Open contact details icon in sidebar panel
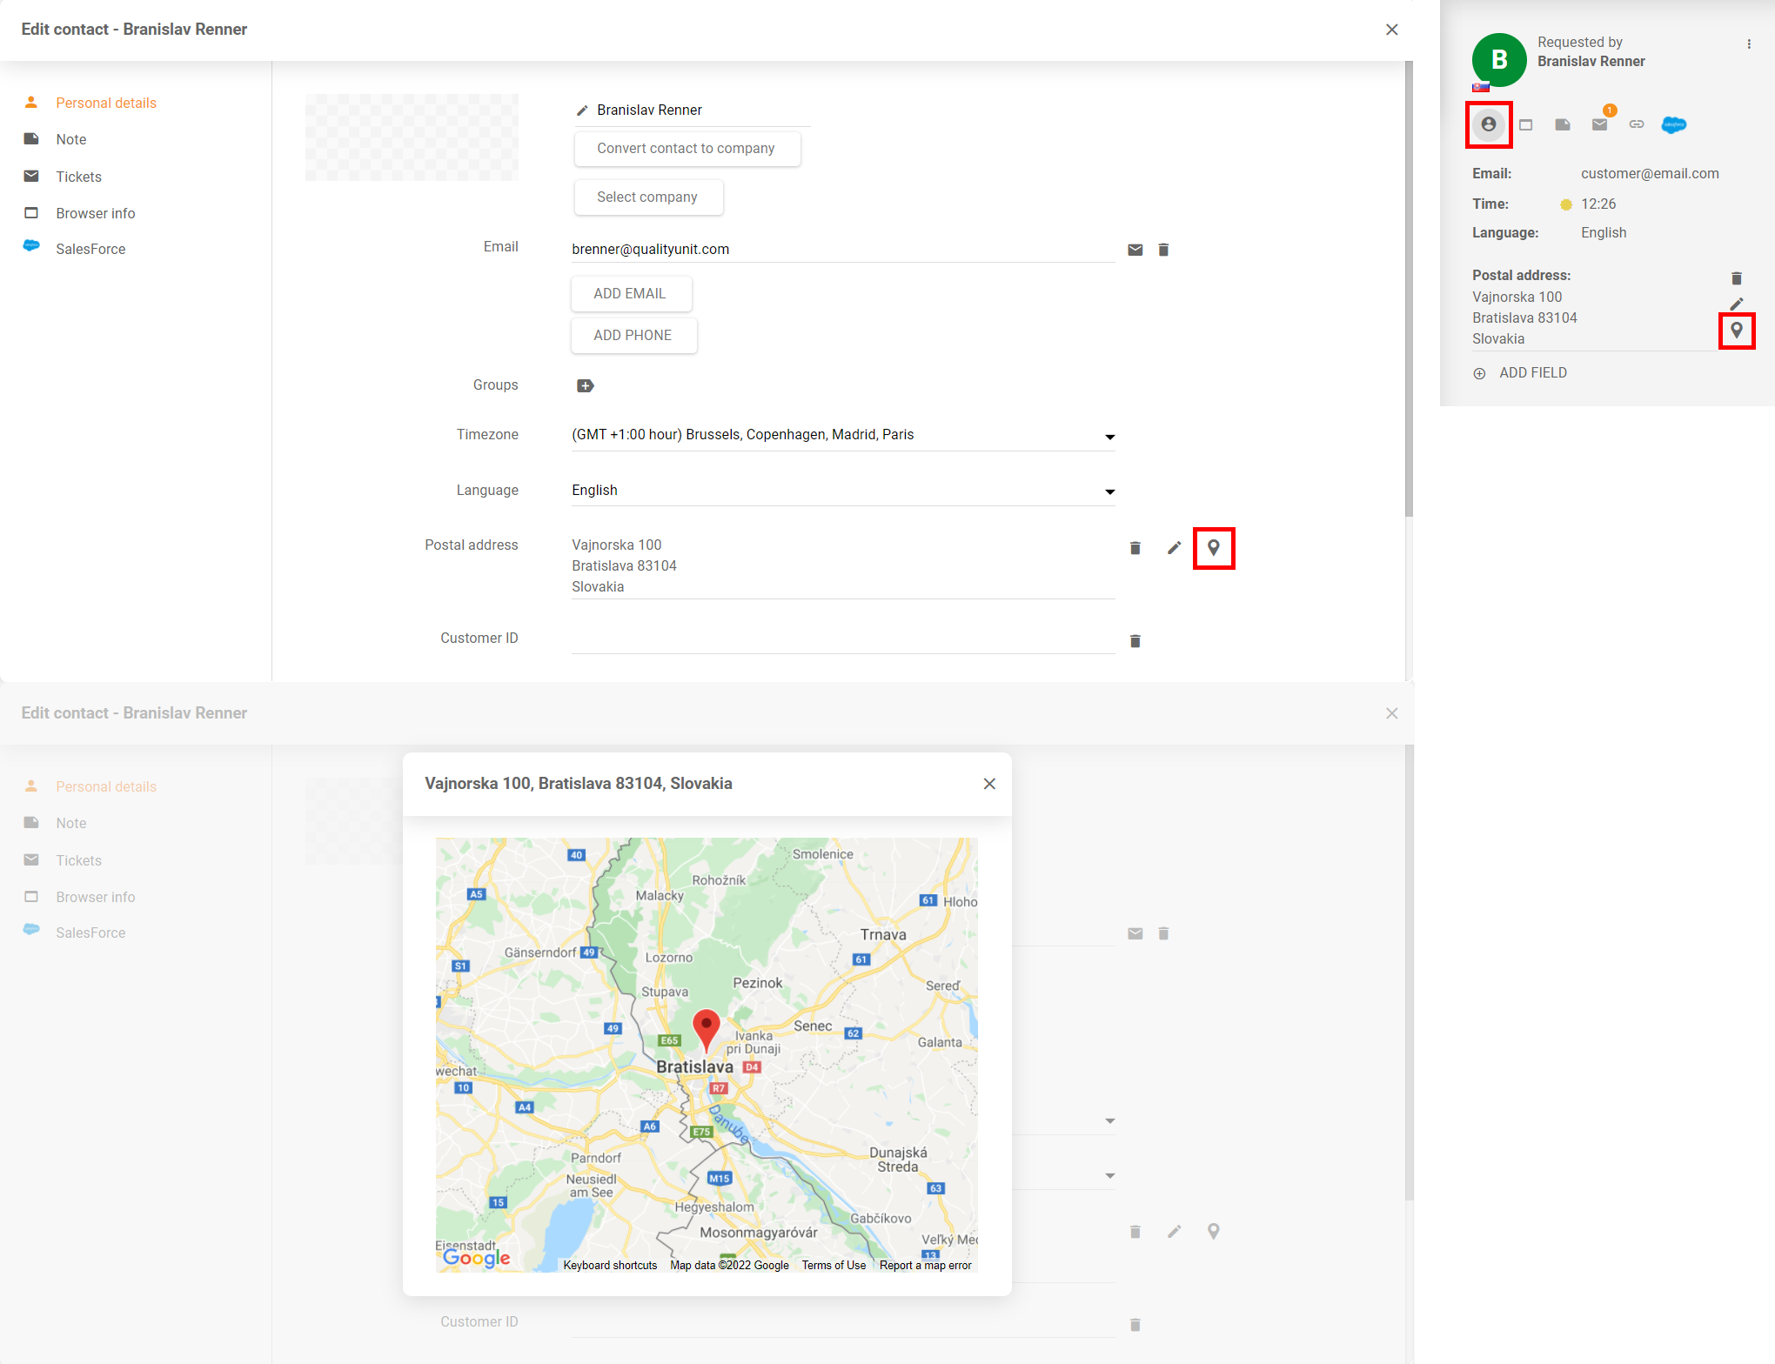This screenshot has height=1364, width=1775. (1489, 124)
